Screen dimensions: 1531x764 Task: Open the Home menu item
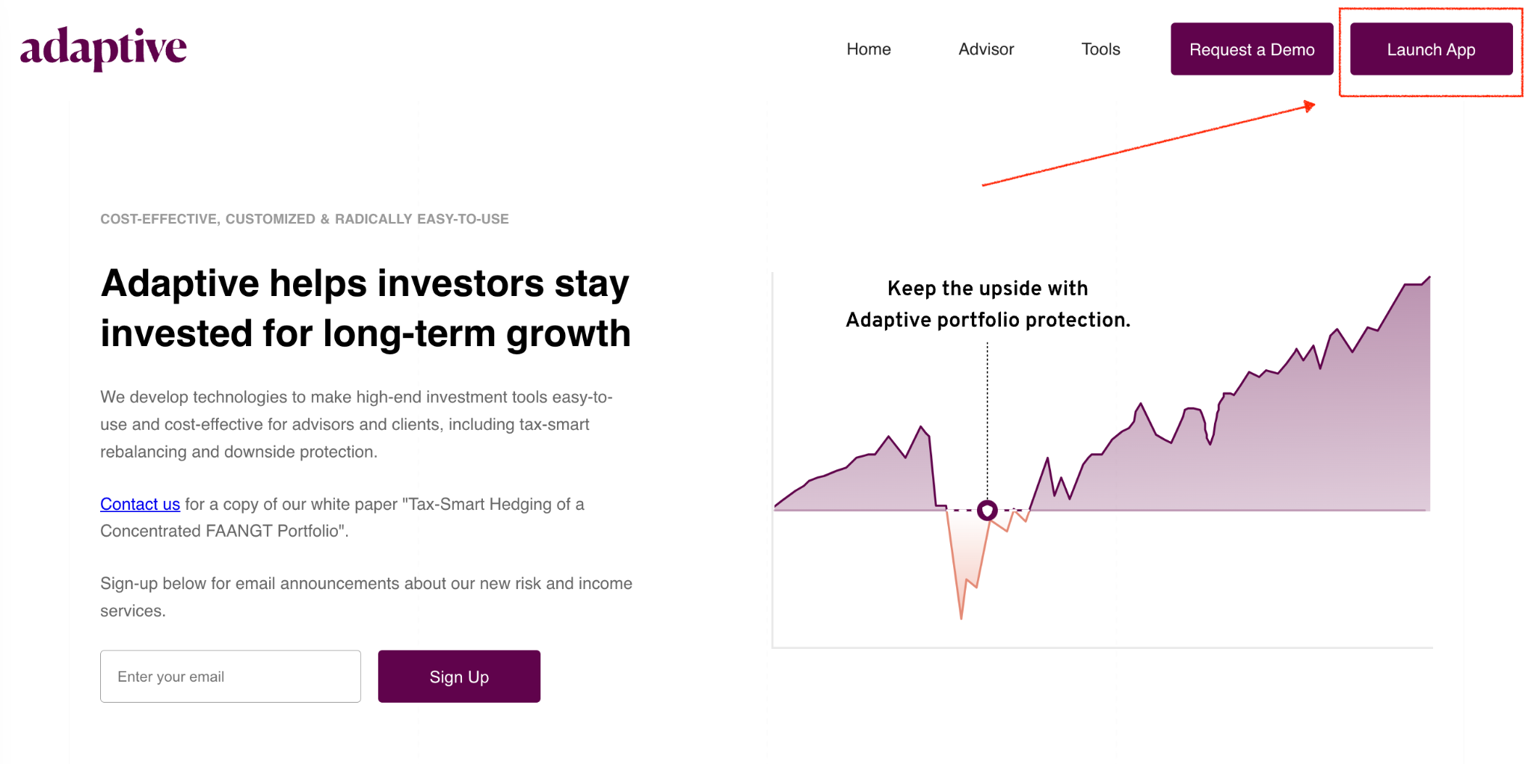tap(869, 49)
